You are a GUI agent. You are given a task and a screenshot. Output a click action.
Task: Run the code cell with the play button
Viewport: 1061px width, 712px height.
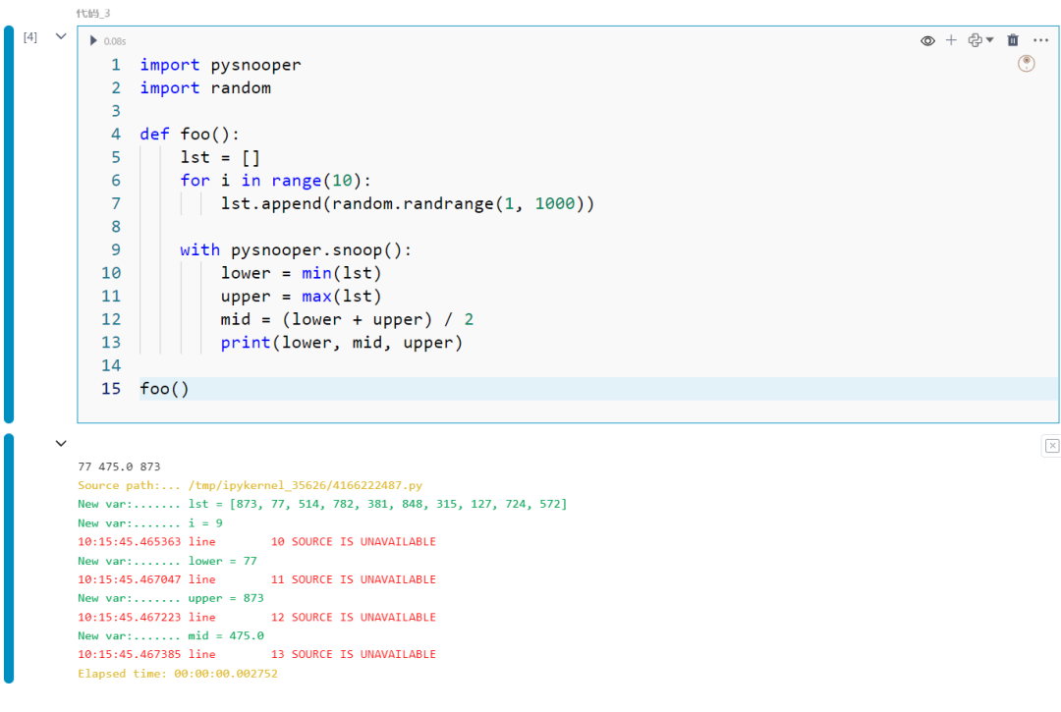coord(93,41)
